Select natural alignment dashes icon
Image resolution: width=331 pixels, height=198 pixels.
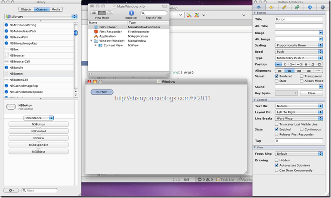[x=318, y=71]
